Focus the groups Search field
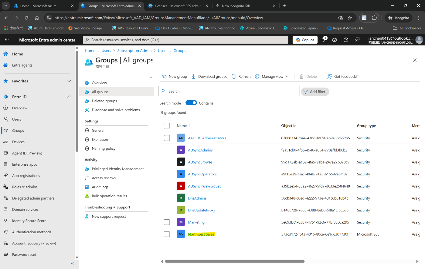Screen dimensions: 425x269 (229, 91)
